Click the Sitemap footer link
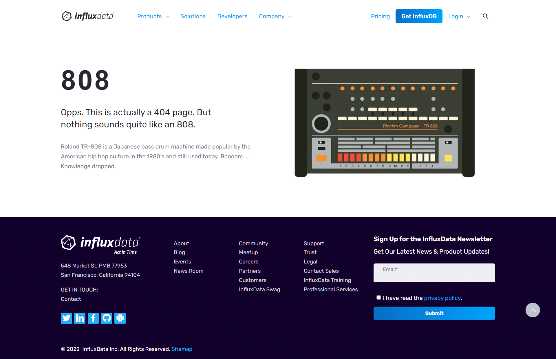 (x=182, y=349)
